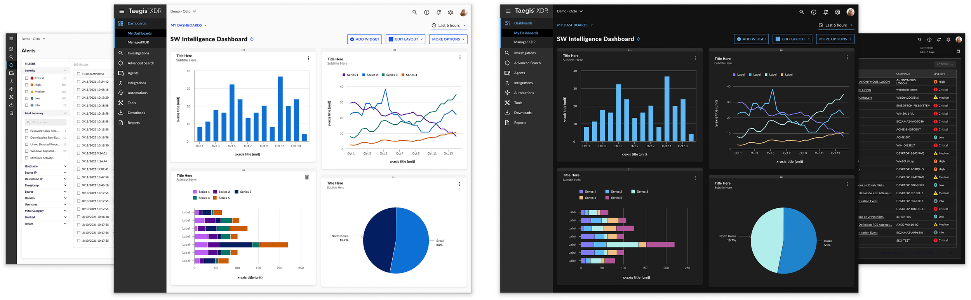Collapse the Severity filter section
The width and height of the screenshot is (971, 300).
click(x=45, y=71)
